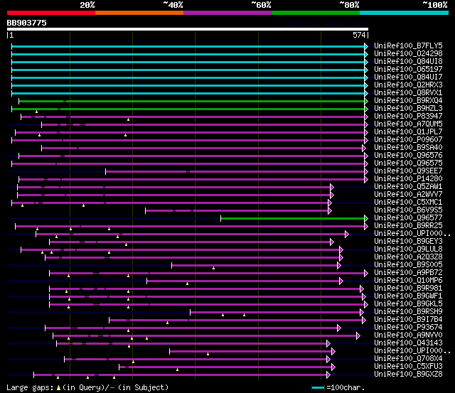Pick the UniRef100_P93674 label

pos(408,328)
